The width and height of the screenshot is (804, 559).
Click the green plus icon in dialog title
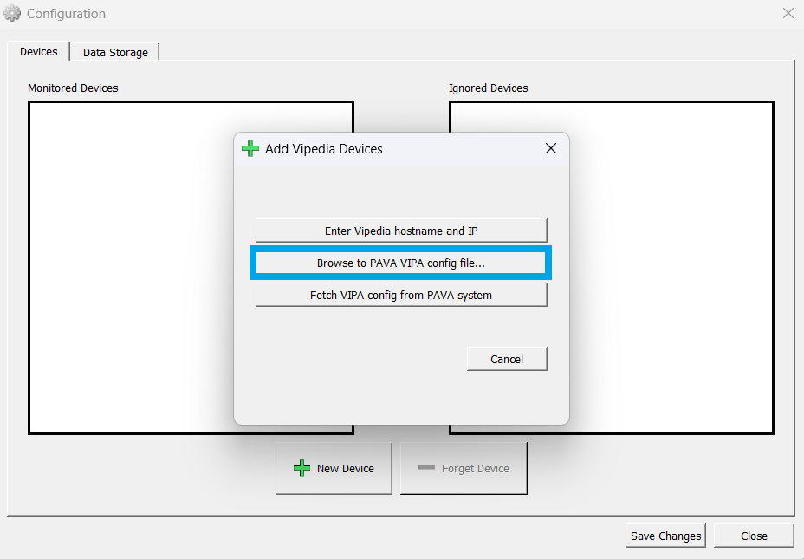pos(250,149)
